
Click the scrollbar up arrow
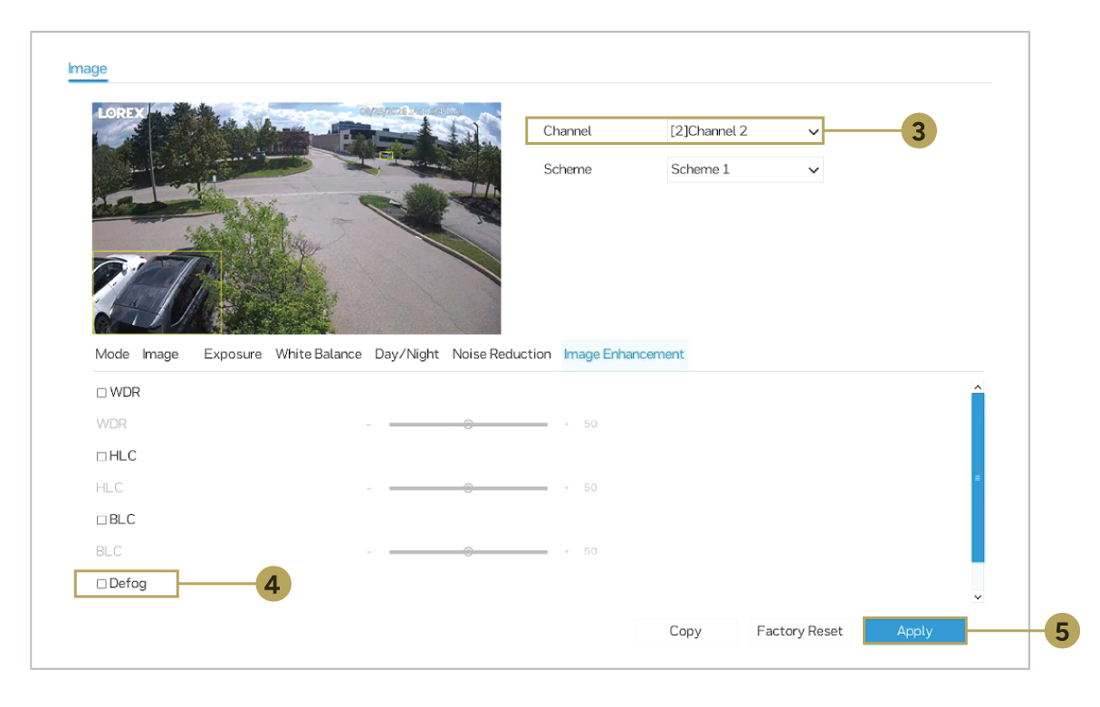tap(977, 387)
